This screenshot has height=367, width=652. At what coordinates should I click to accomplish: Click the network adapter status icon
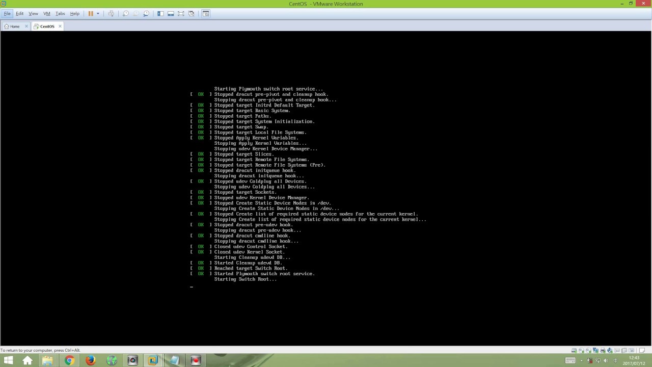(595, 350)
